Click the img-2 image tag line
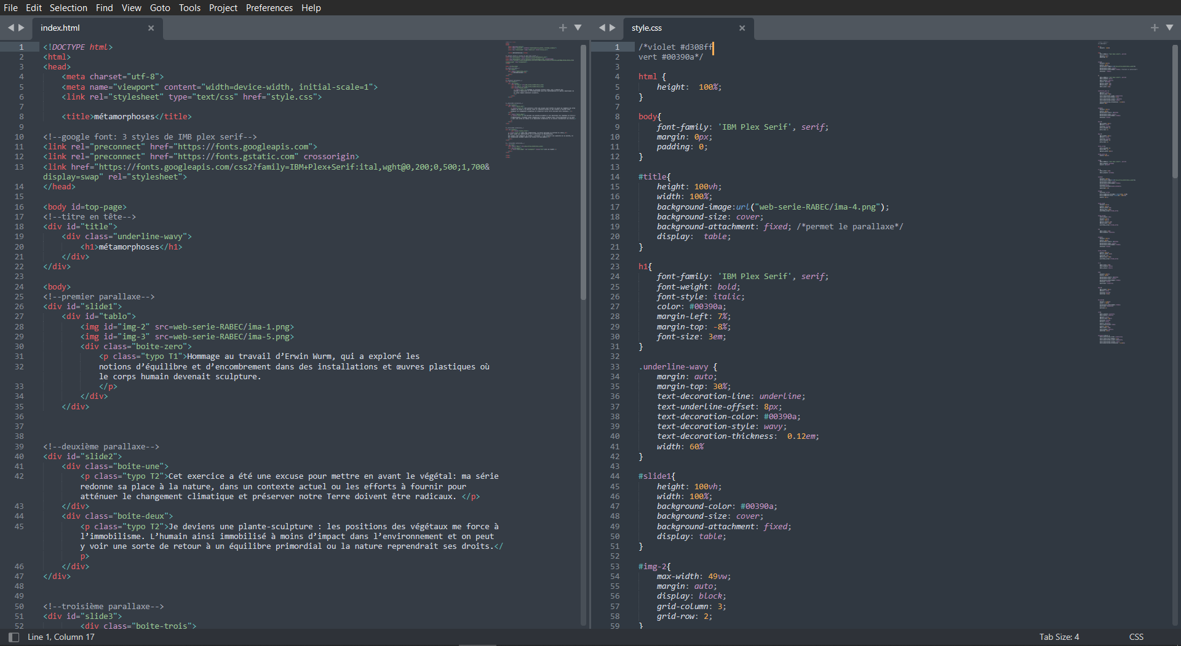Image resolution: width=1181 pixels, height=646 pixels. [x=187, y=326]
